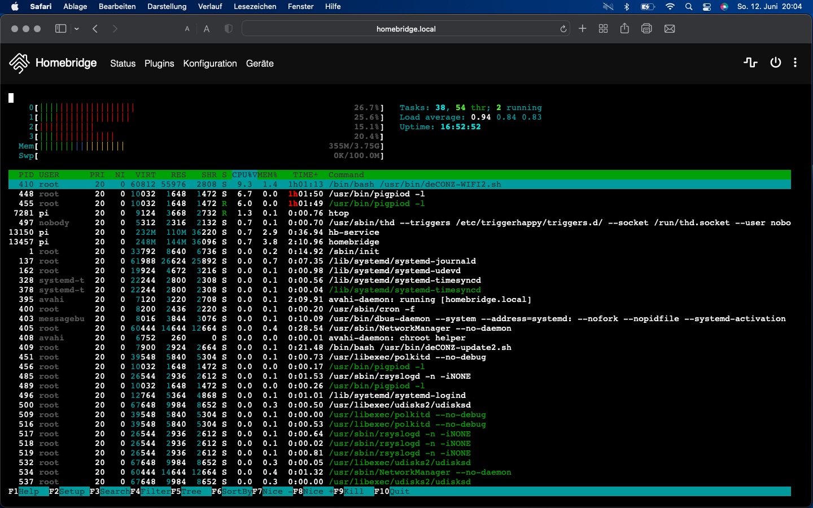The height and width of the screenshot is (508, 813).
Task: Click the Homebridge logo icon
Action: [x=19, y=63]
